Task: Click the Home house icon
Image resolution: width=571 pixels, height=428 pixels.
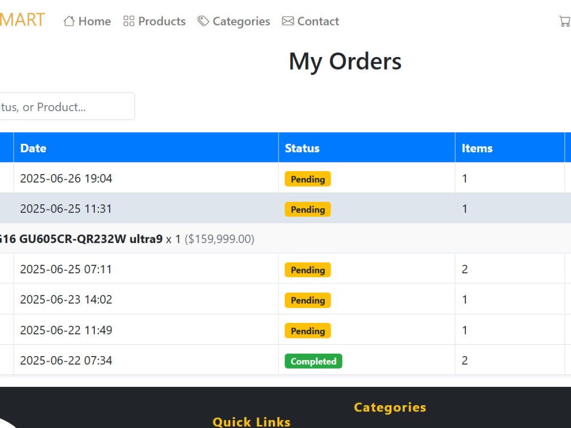Action: point(69,21)
